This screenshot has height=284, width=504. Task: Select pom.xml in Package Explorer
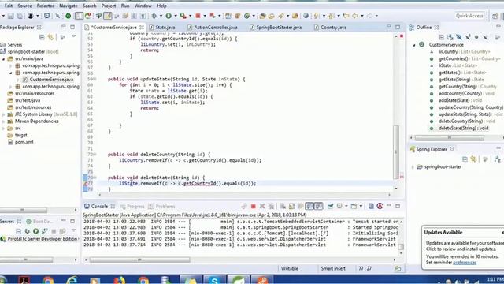point(24,142)
